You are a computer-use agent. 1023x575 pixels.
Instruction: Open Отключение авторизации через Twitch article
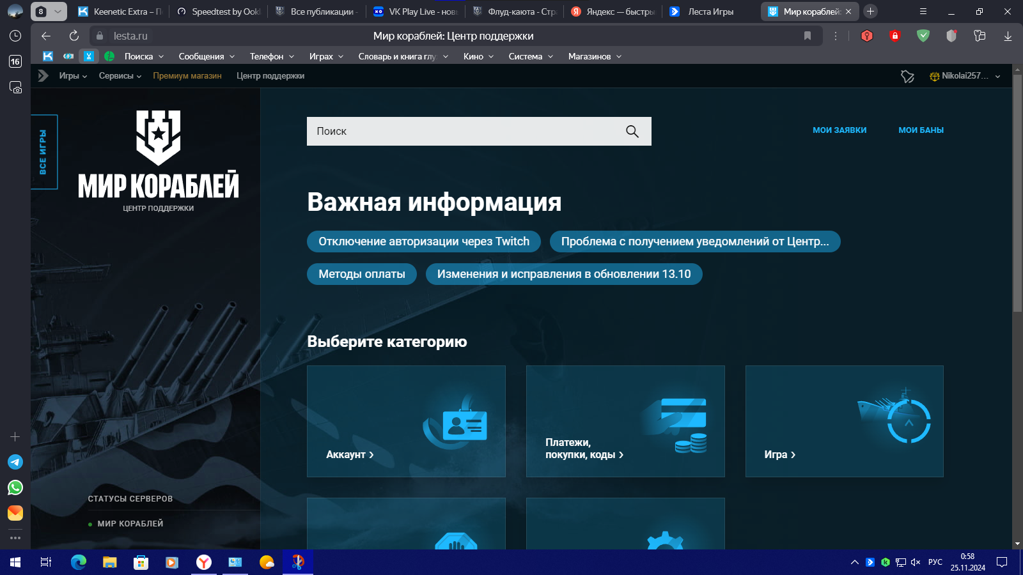pyautogui.click(x=424, y=241)
